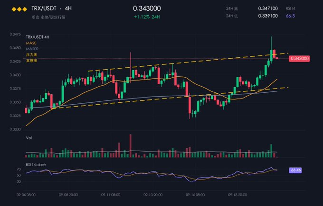
Task: Click the RSI axis level 70
Action: click(19, 169)
